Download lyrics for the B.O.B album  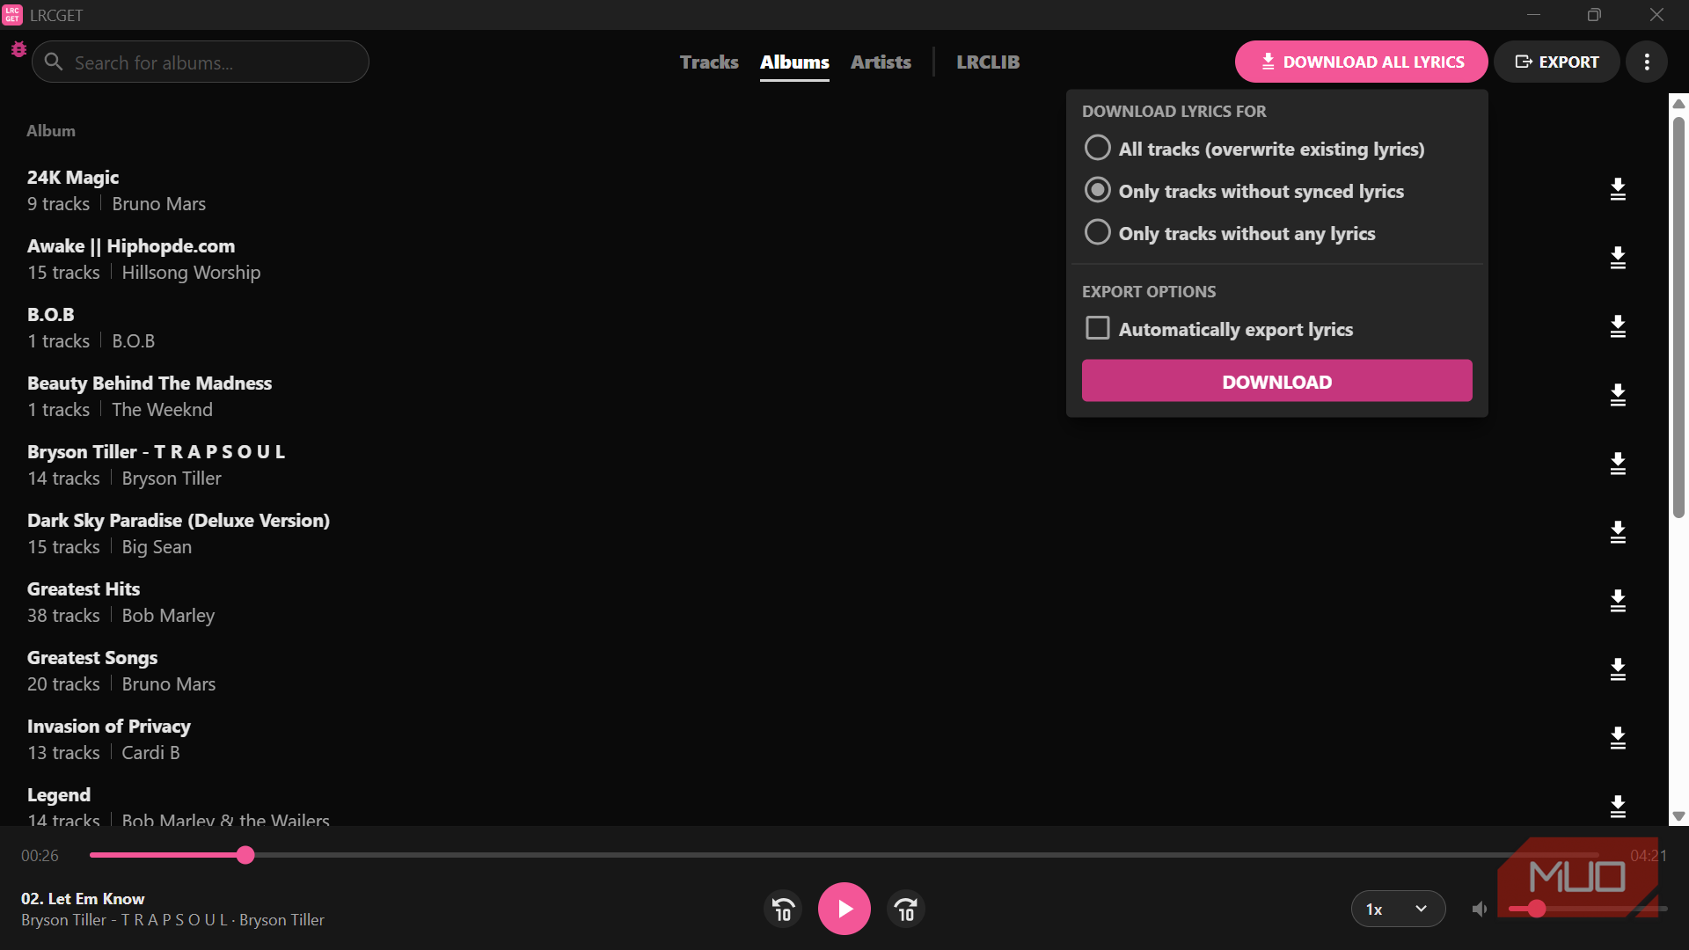(1618, 326)
